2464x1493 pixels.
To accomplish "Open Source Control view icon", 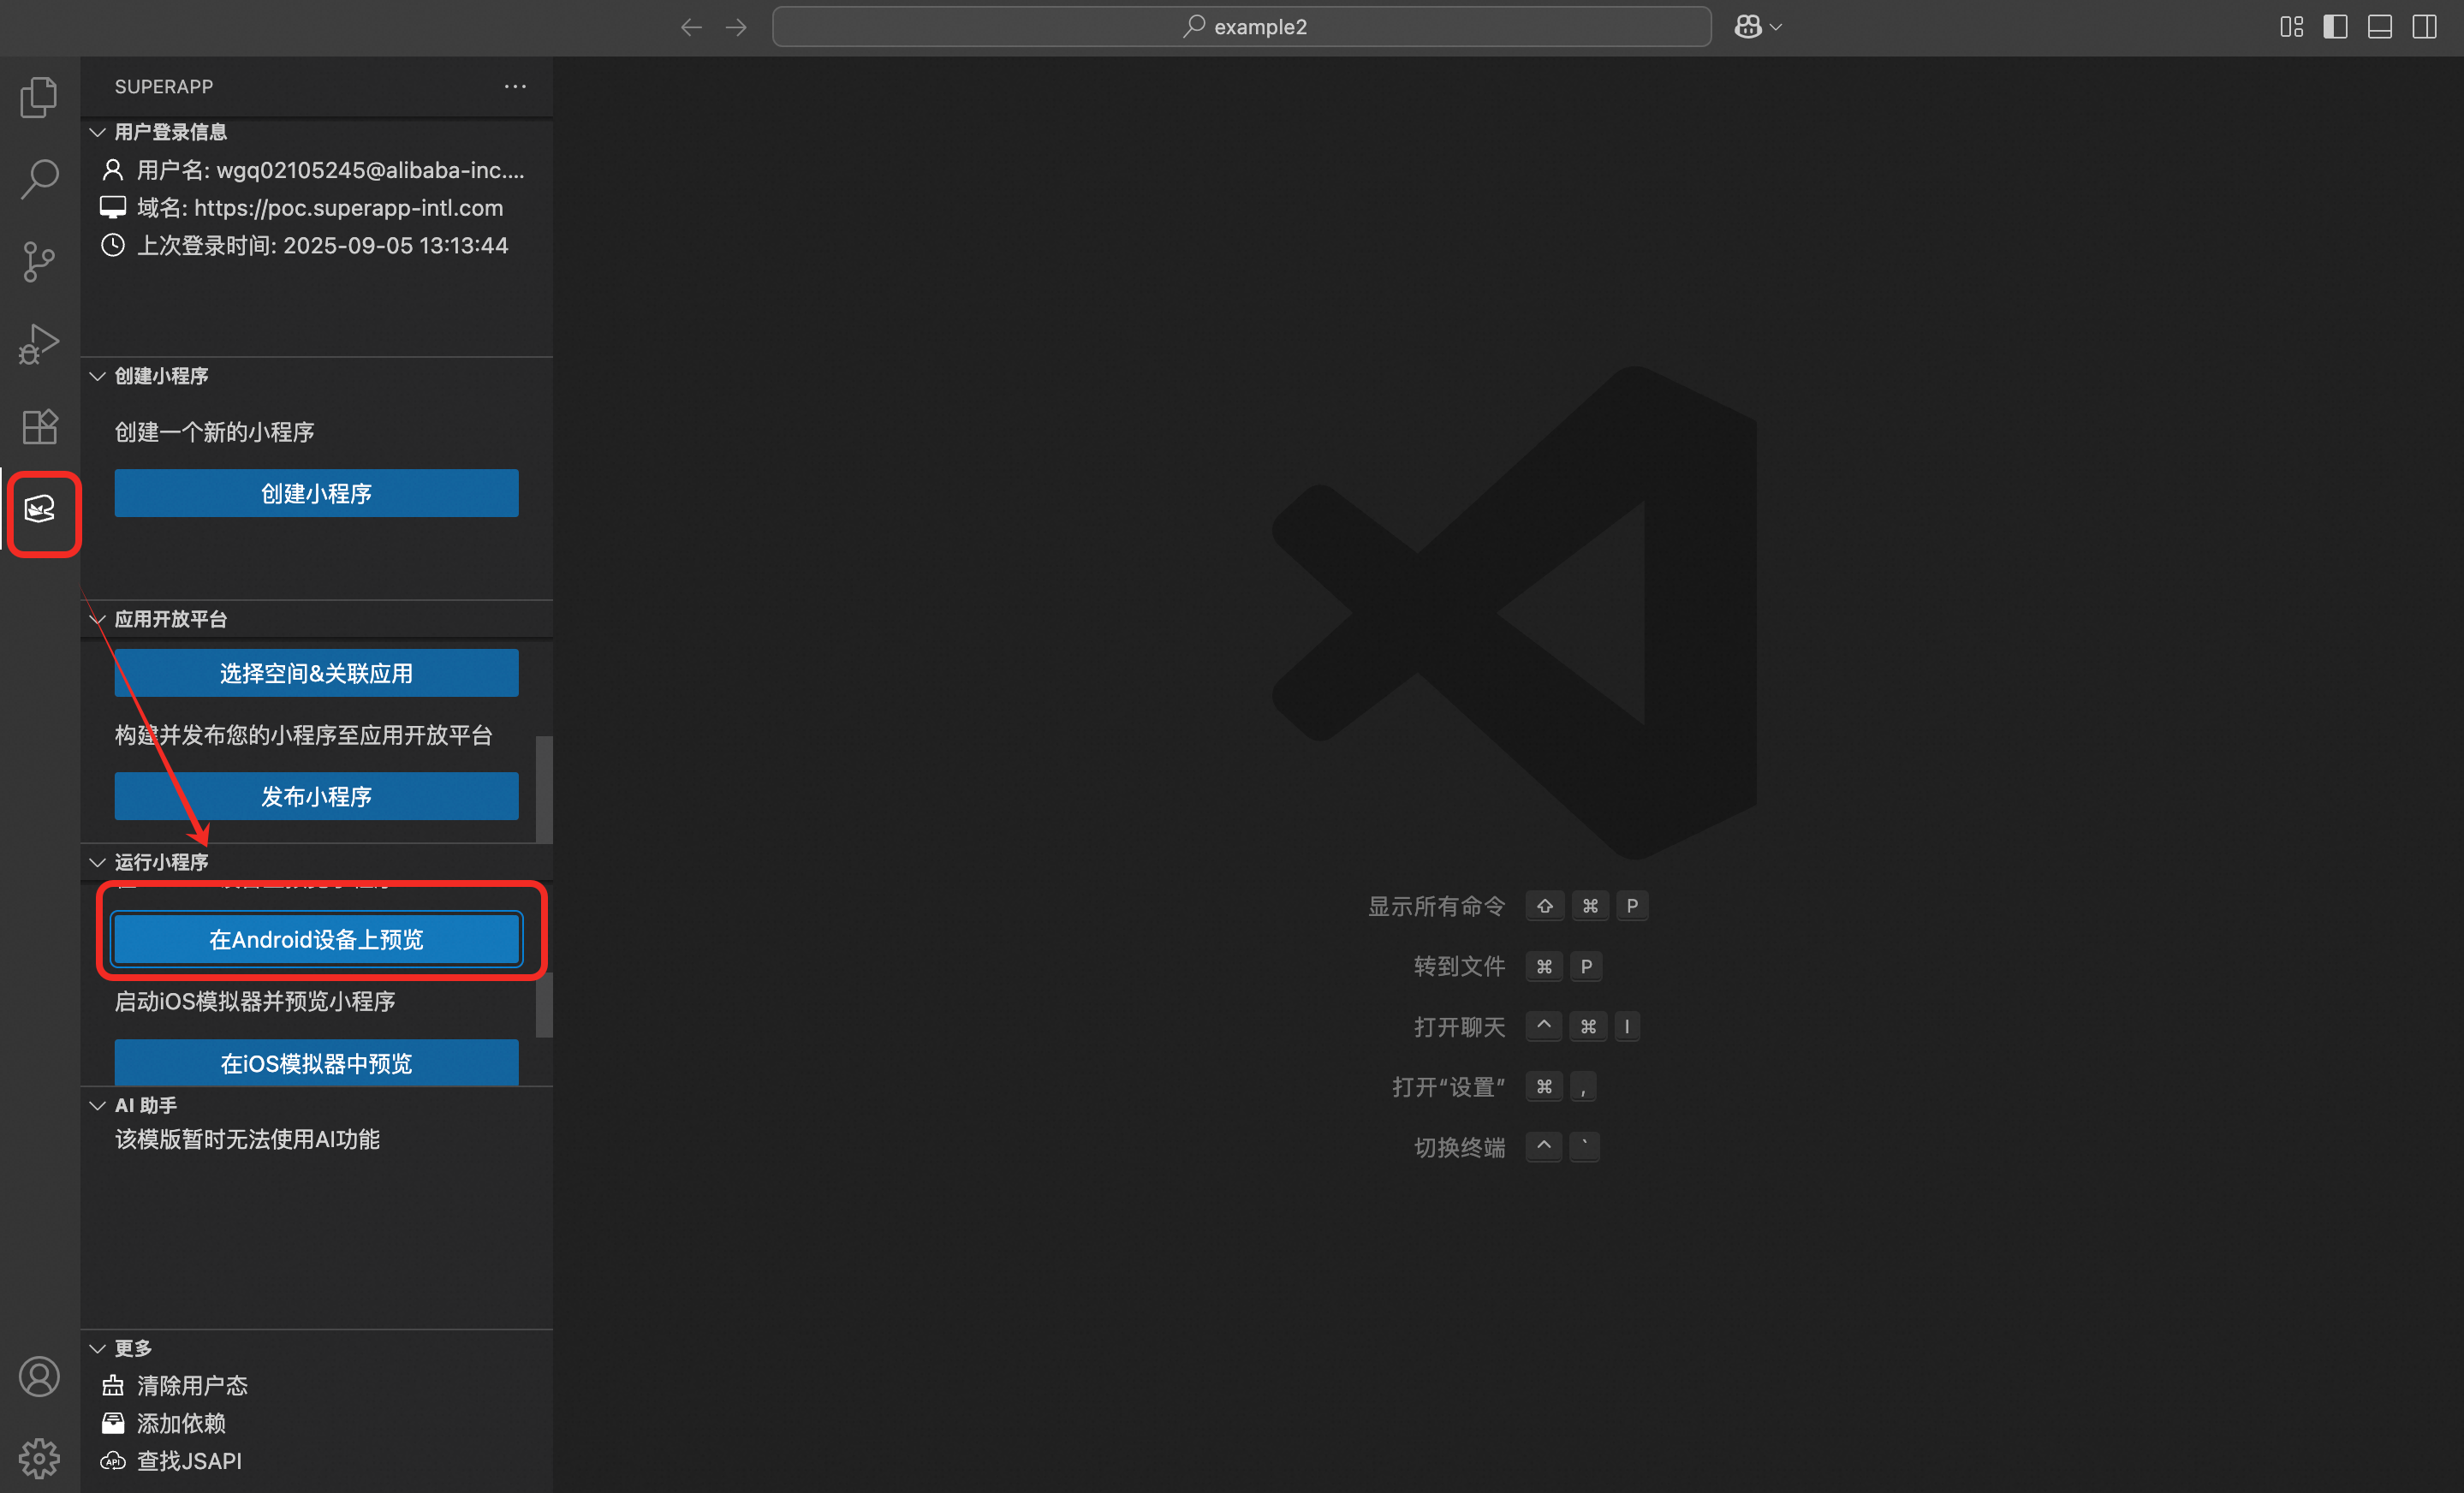I will (39, 262).
